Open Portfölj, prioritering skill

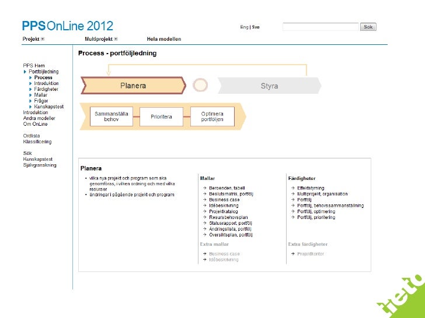316,217
